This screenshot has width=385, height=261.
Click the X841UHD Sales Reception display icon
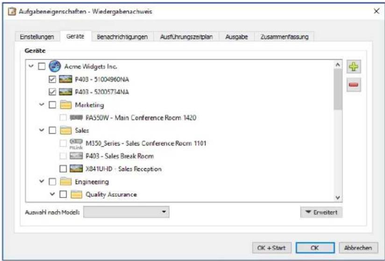pyautogui.click(x=76, y=168)
